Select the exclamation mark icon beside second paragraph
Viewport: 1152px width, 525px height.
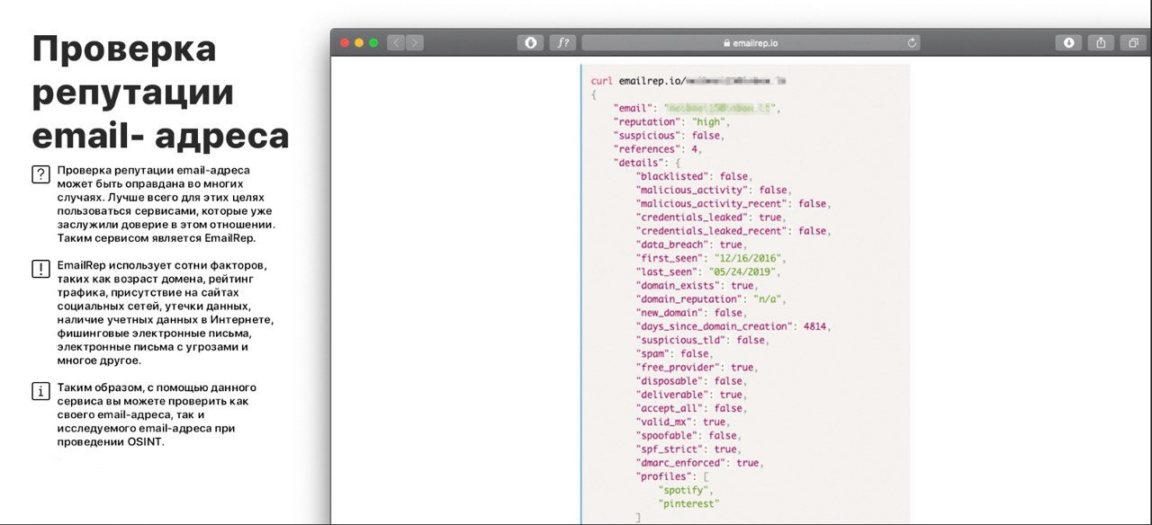[x=40, y=269]
